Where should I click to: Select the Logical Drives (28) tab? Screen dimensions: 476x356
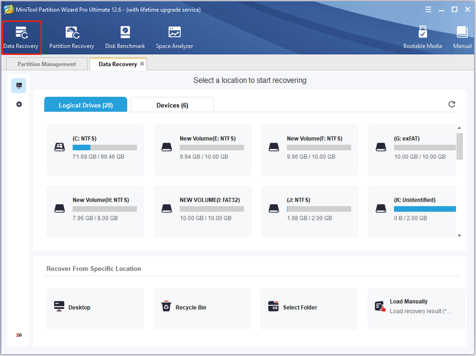pos(86,105)
